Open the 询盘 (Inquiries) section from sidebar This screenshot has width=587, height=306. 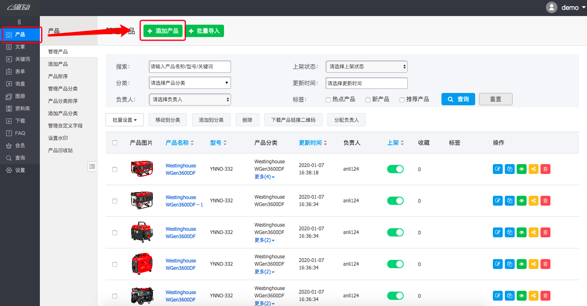20,83
